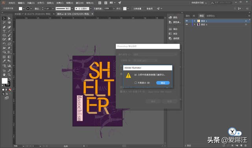Pick the Hand tool
The height and width of the screenshot is (148, 252).
click(x=4, y=74)
